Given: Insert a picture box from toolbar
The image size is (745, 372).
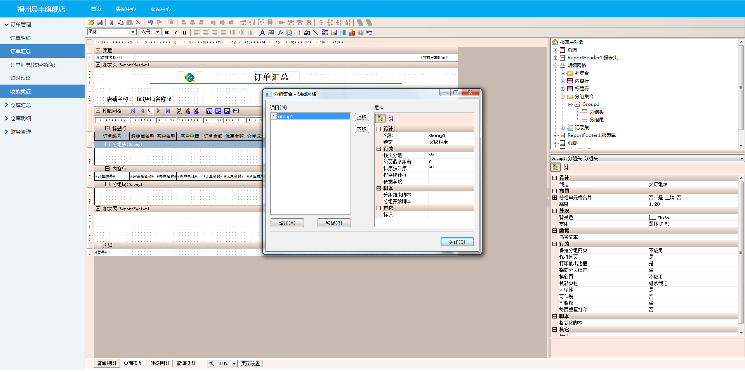Looking at the screenshot, I should click(x=334, y=33).
